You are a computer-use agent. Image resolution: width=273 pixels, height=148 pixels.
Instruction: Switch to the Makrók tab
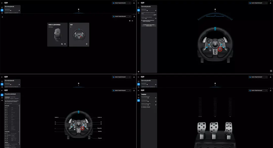[12, 99]
